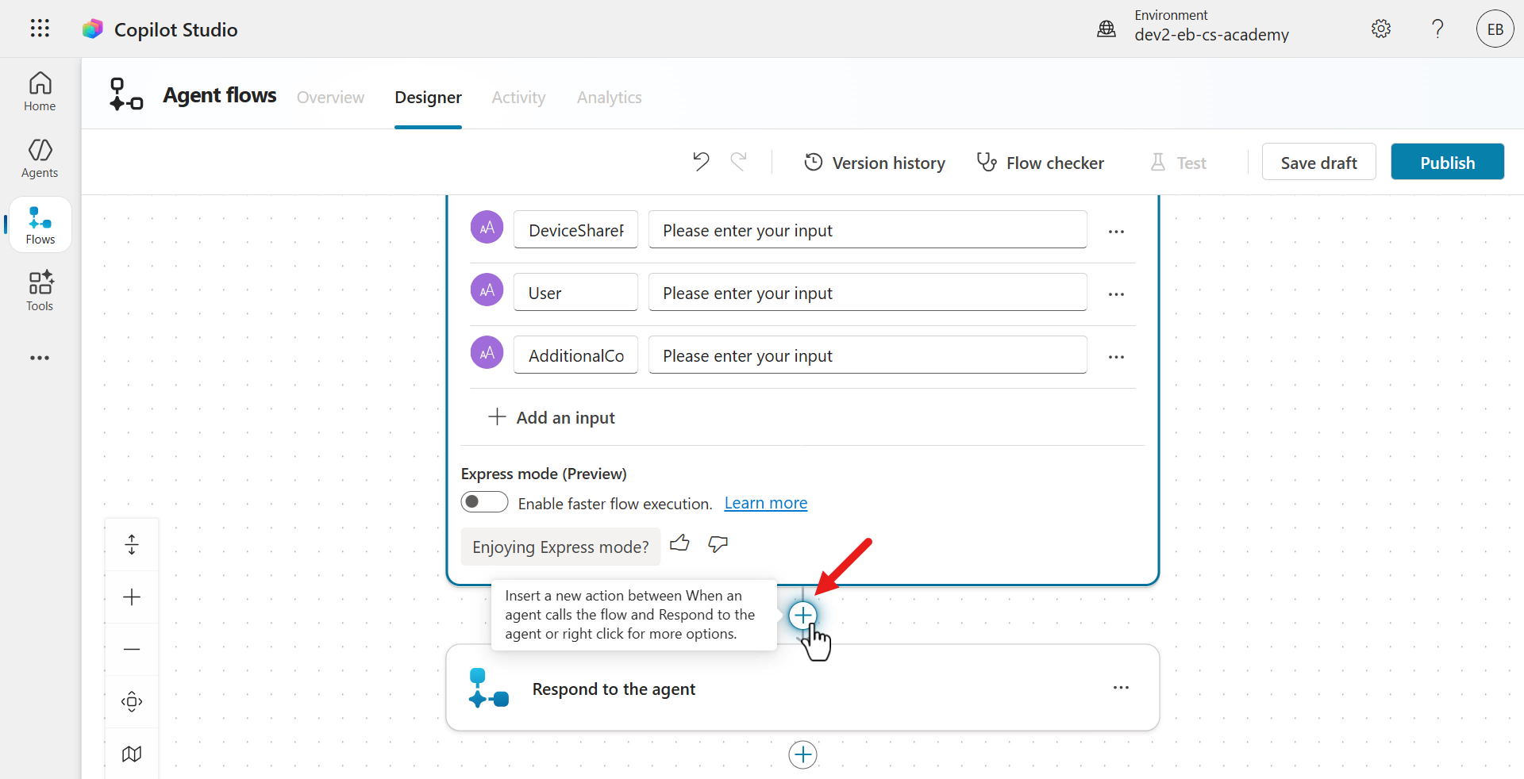
Task: Click the thumbs down feedback icon
Action: 718,544
